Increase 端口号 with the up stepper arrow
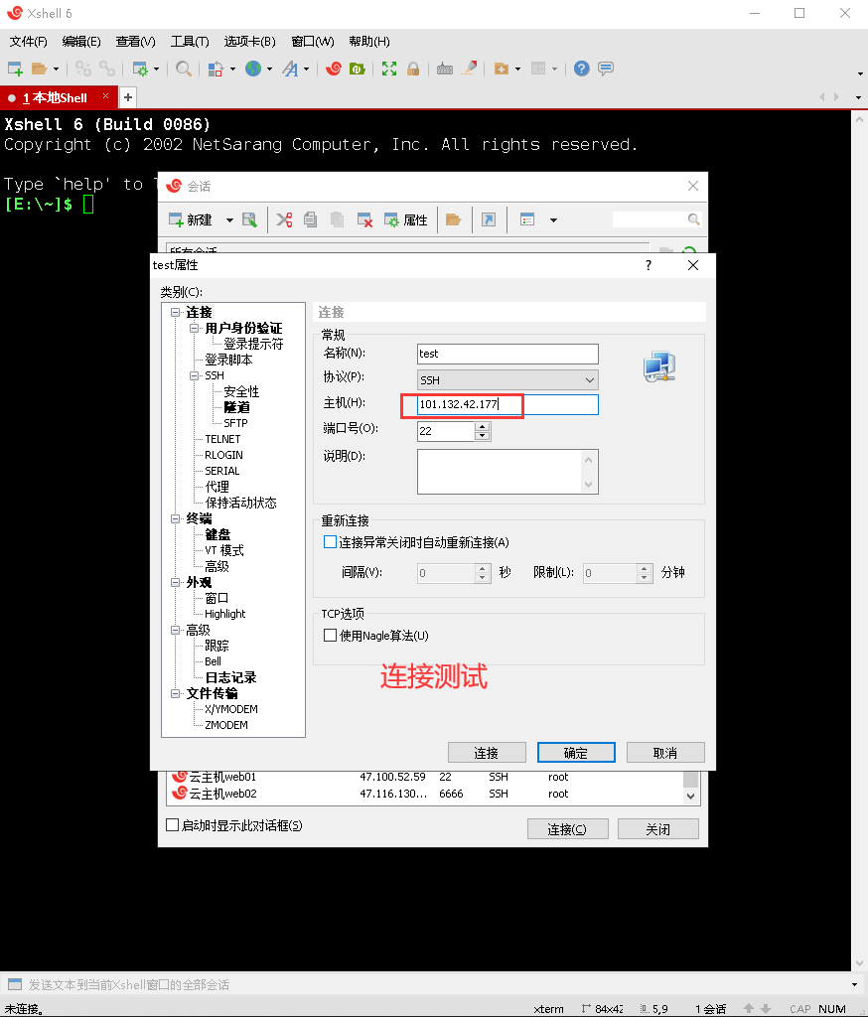The width and height of the screenshot is (868, 1017). point(482,426)
